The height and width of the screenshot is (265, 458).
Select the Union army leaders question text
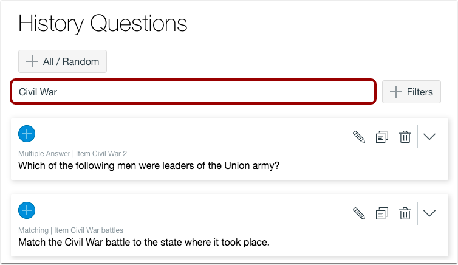pos(149,165)
